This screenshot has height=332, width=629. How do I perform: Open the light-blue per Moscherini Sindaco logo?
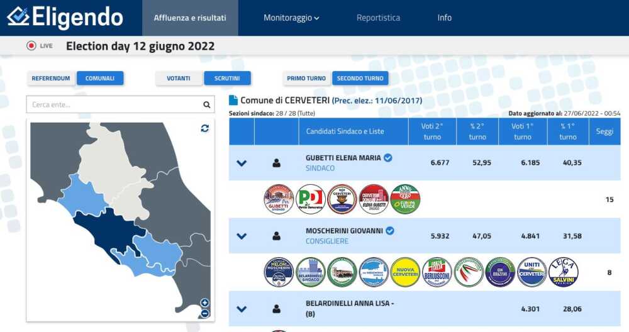pyautogui.click(x=374, y=272)
